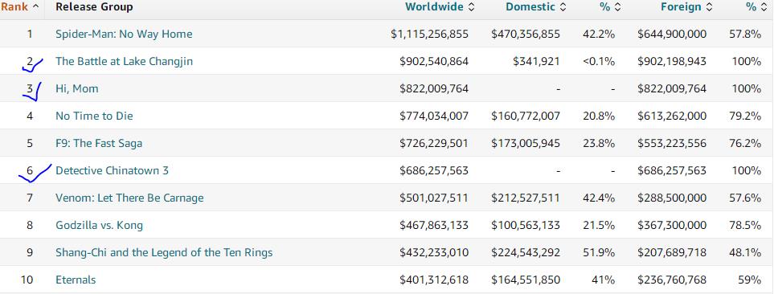Open The Battle at Lake Changjin
774x294 pixels.
124,61
